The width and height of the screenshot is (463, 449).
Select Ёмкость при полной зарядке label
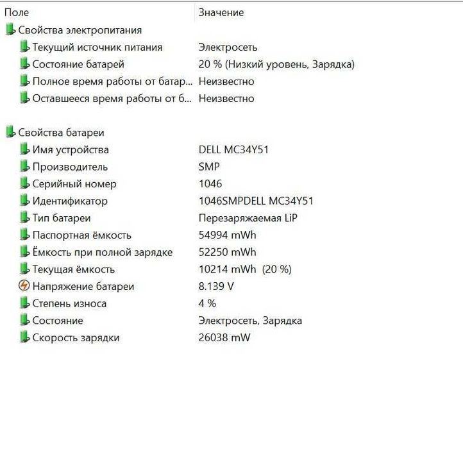coord(103,253)
